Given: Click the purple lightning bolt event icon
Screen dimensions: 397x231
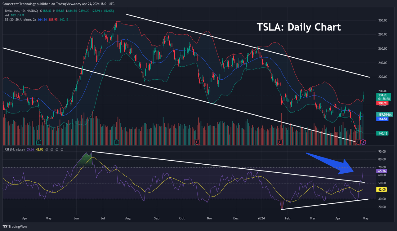Looking at the screenshot, I should [x=364, y=142].
